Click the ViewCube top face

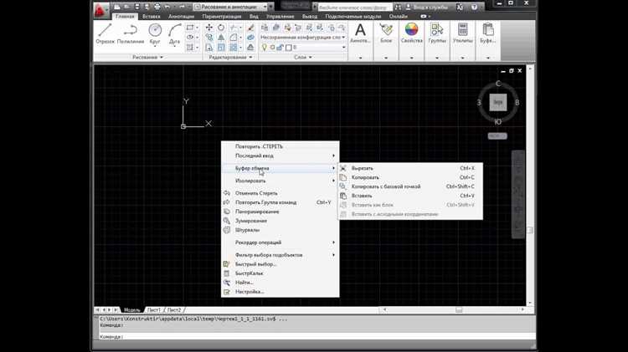click(498, 102)
